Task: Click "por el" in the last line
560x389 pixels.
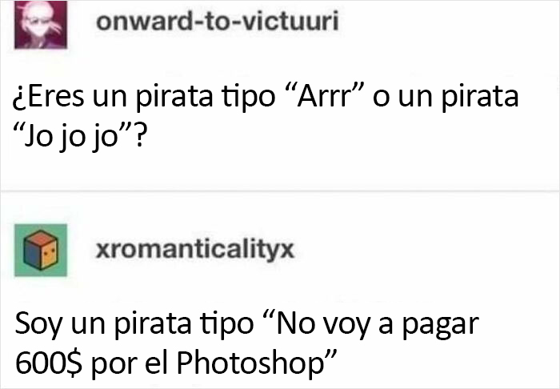Action: [x=130, y=363]
